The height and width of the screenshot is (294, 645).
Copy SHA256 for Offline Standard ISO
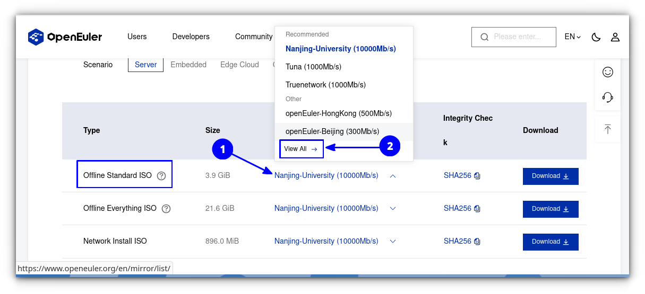(477, 176)
